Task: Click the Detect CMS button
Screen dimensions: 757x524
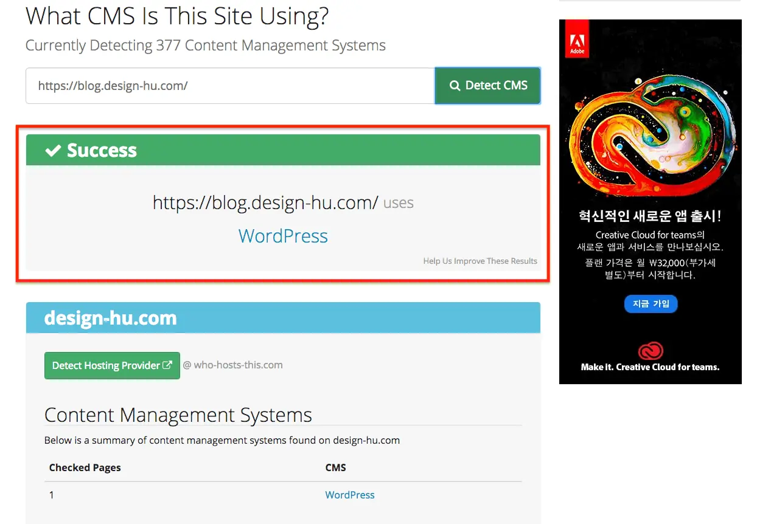Action: click(487, 86)
